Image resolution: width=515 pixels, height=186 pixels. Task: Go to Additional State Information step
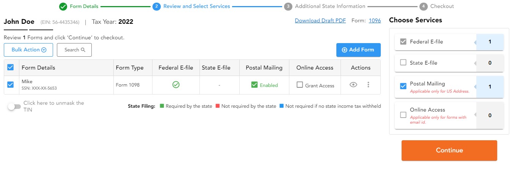click(x=330, y=6)
